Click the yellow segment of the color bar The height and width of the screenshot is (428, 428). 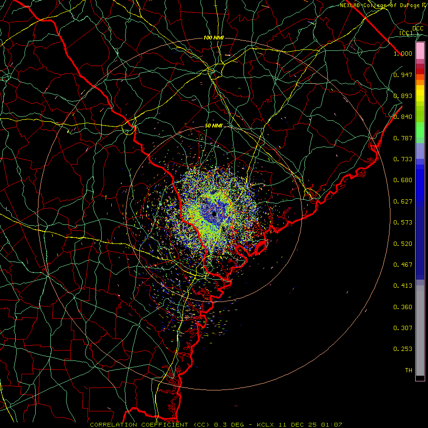click(420, 93)
